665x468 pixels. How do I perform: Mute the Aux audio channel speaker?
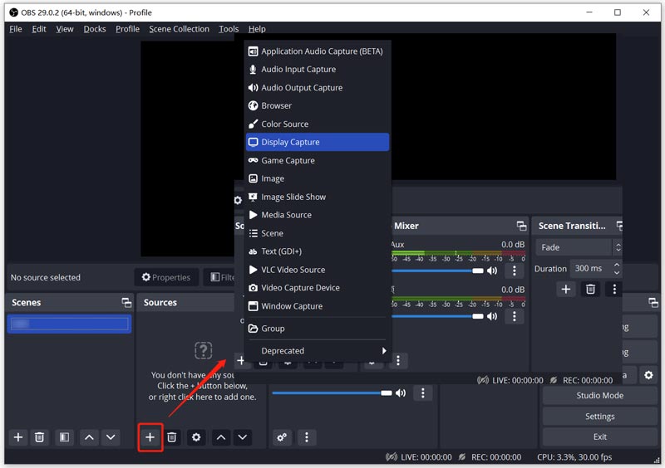pos(492,271)
